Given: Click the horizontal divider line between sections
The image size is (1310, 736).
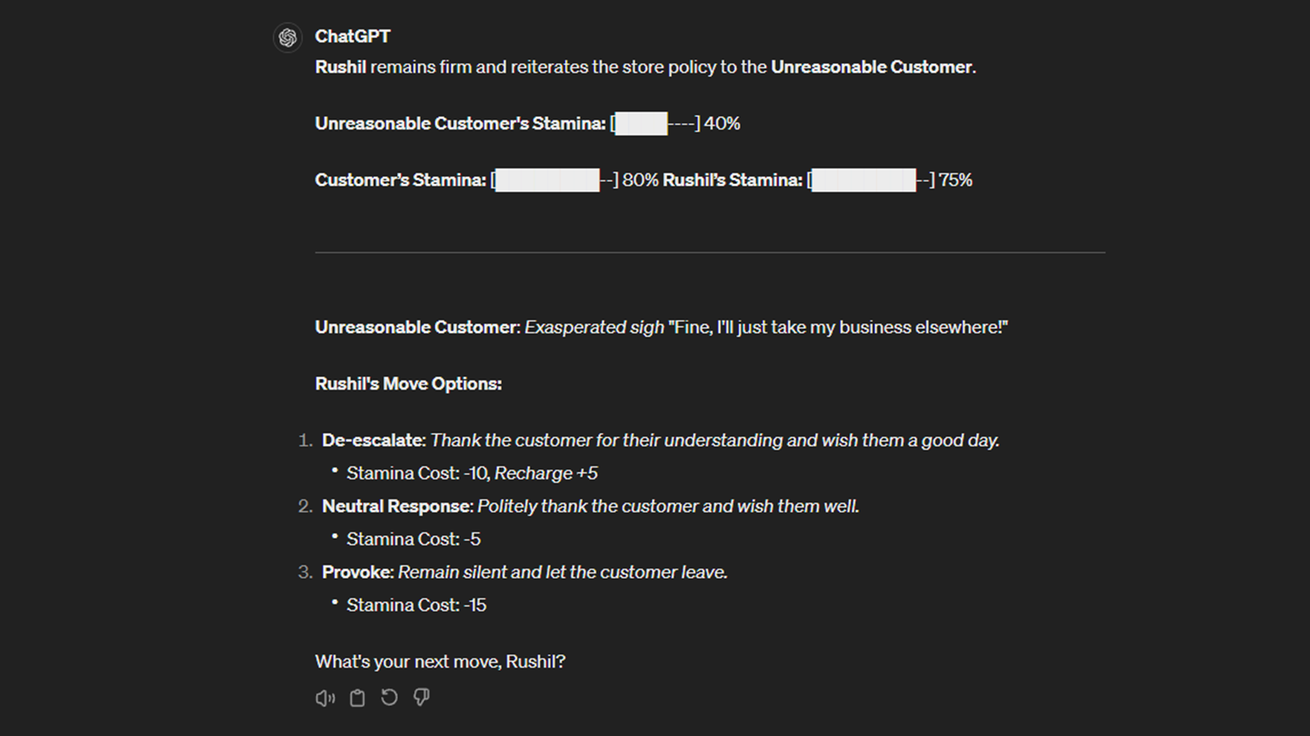Looking at the screenshot, I should 710,253.
